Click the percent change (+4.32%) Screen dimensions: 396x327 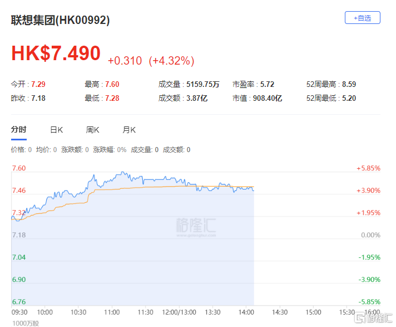pyautogui.click(x=171, y=61)
